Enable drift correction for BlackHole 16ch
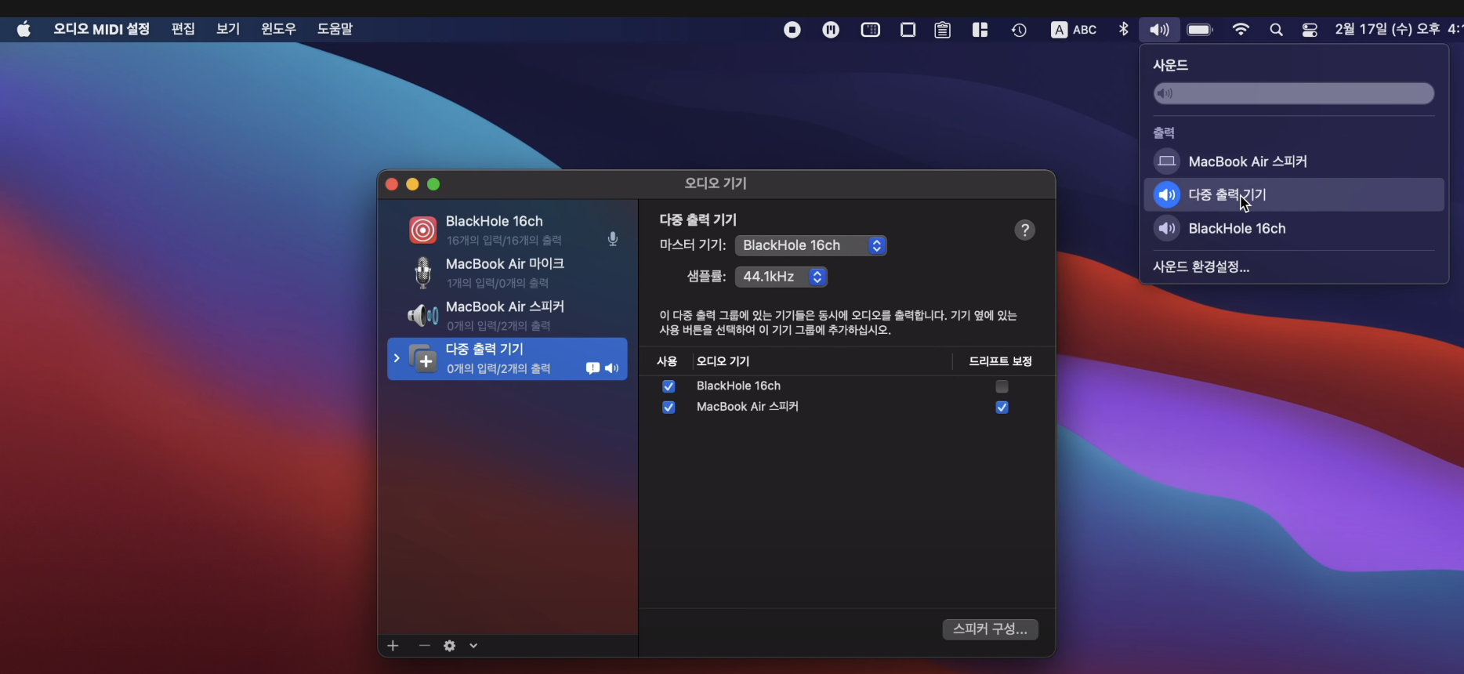Image resolution: width=1464 pixels, height=674 pixels. [1002, 386]
